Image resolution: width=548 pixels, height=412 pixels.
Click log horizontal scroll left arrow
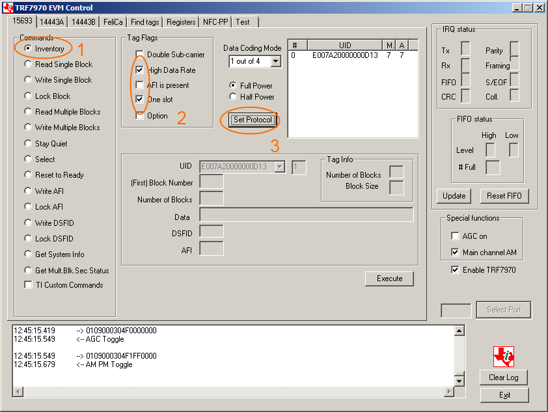click(x=18, y=392)
